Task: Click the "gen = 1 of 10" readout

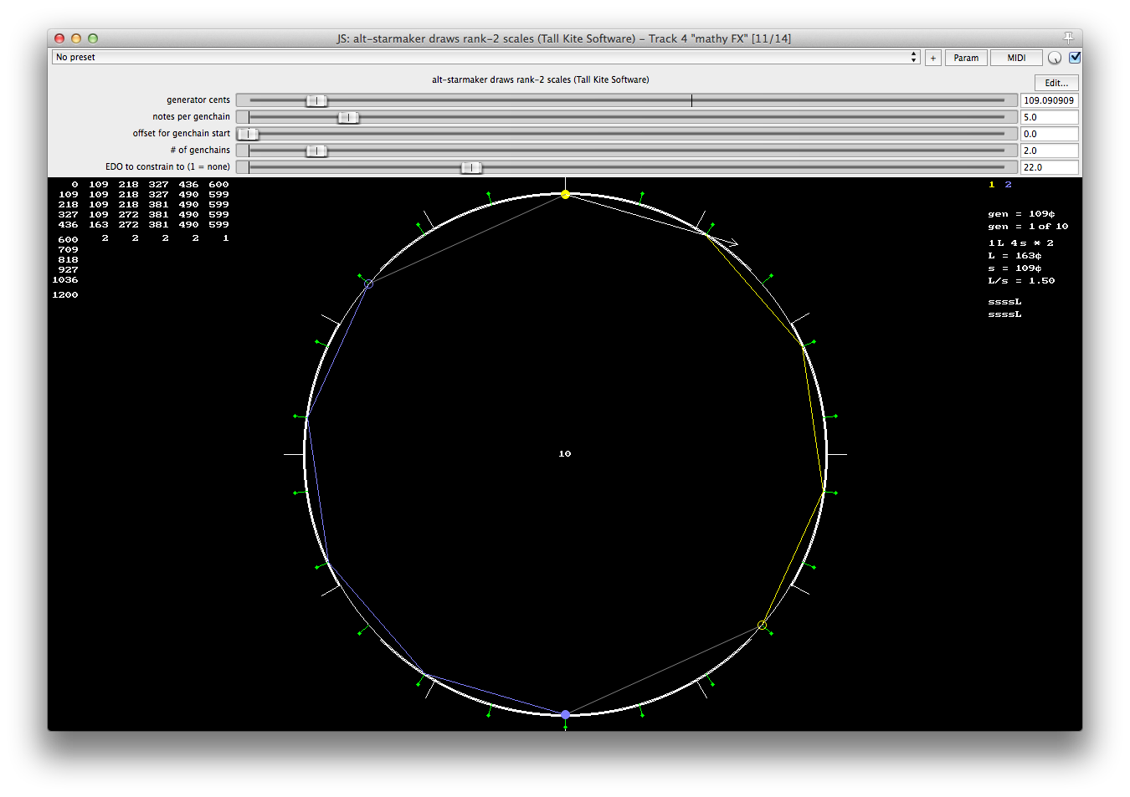Action: tap(1028, 227)
